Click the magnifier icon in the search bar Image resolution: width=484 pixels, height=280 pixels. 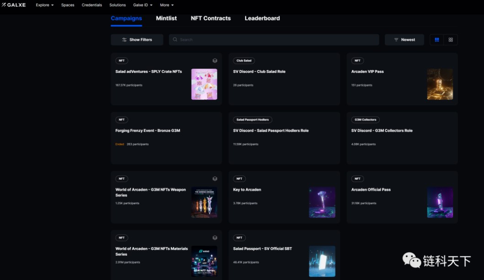coord(175,39)
